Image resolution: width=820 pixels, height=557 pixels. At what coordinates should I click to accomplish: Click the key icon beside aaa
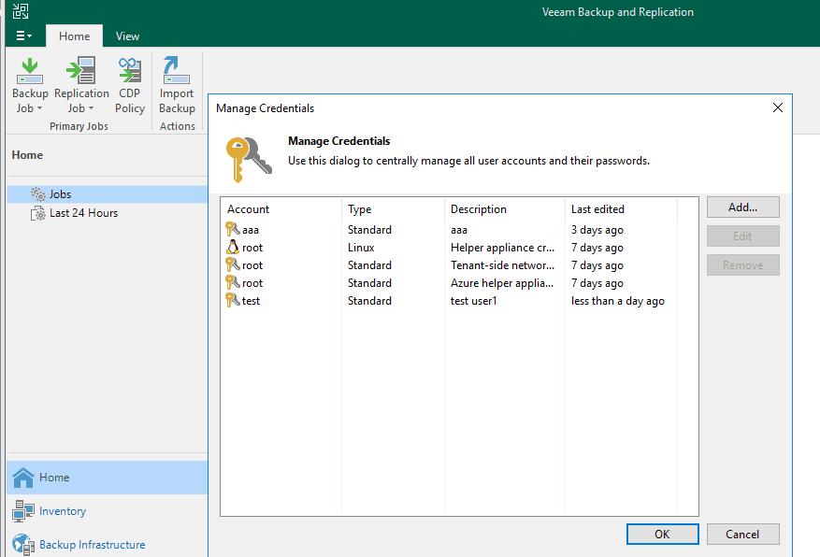[x=233, y=229]
